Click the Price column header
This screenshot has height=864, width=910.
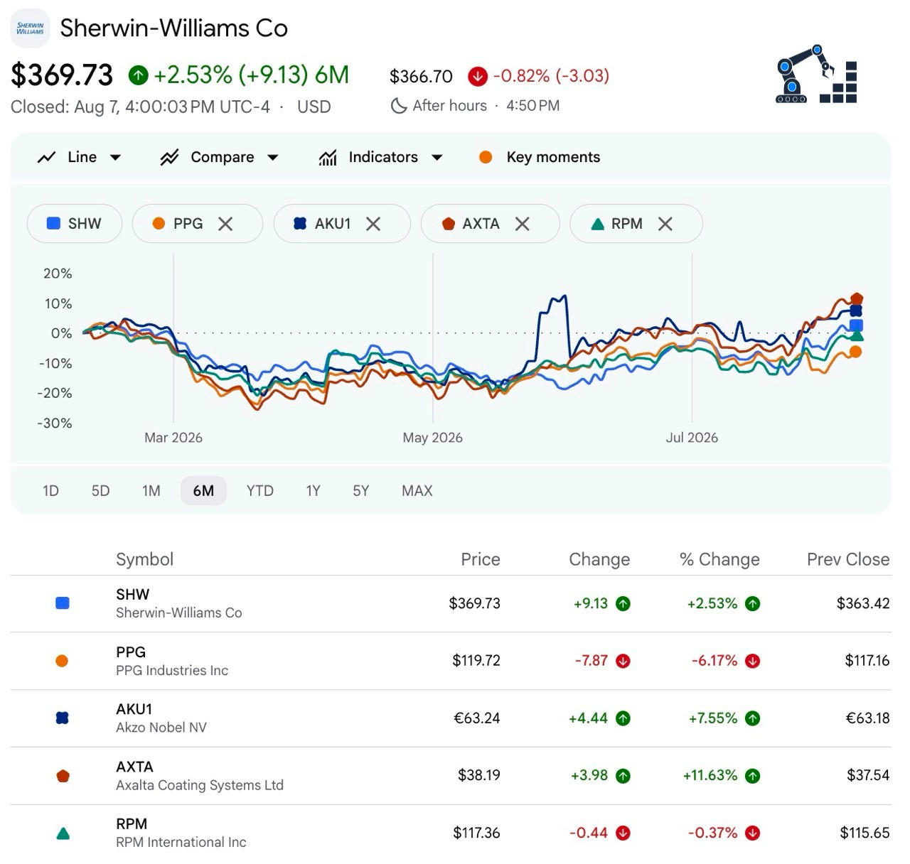click(x=481, y=559)
